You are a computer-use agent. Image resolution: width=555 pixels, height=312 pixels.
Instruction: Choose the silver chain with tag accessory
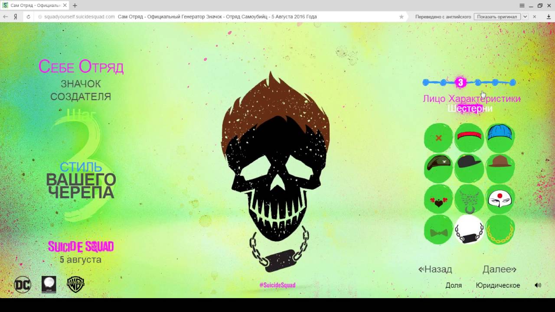click(469, 230)
